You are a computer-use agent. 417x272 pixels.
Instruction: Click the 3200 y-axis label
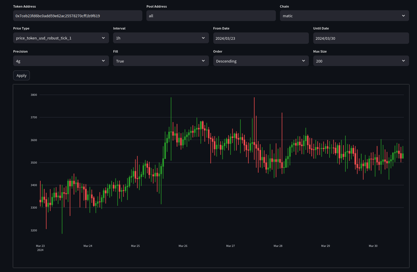[34, 230]
